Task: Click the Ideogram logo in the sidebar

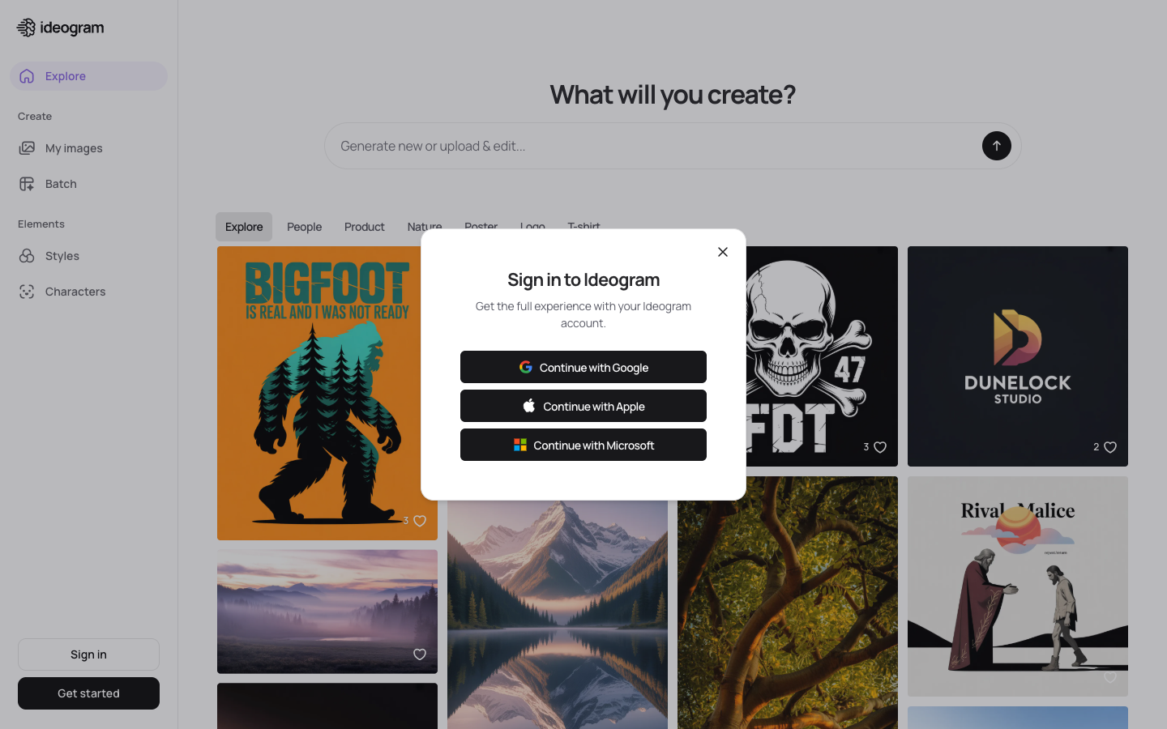Action: (x=60, y=27)
